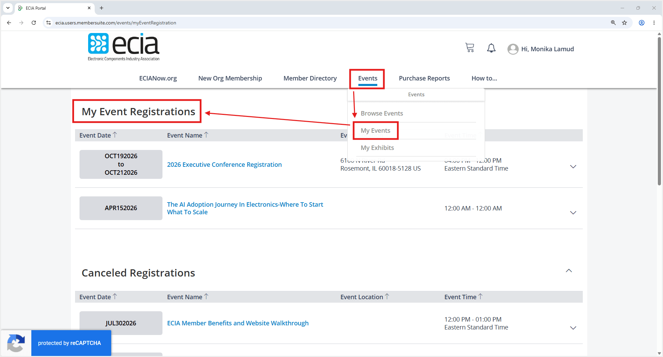Expand 2026 Executive Conference Registration row
The width and height of the screenshot is (663, 357).
click(573, 167)
